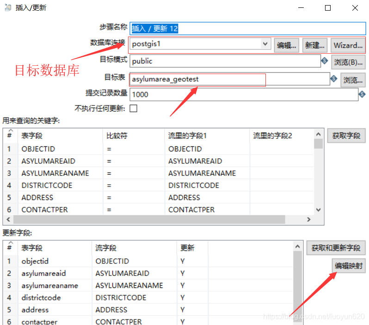
Task: Click the key table horizontal scrollbar thumb
Action: click(x=149, y=219)
